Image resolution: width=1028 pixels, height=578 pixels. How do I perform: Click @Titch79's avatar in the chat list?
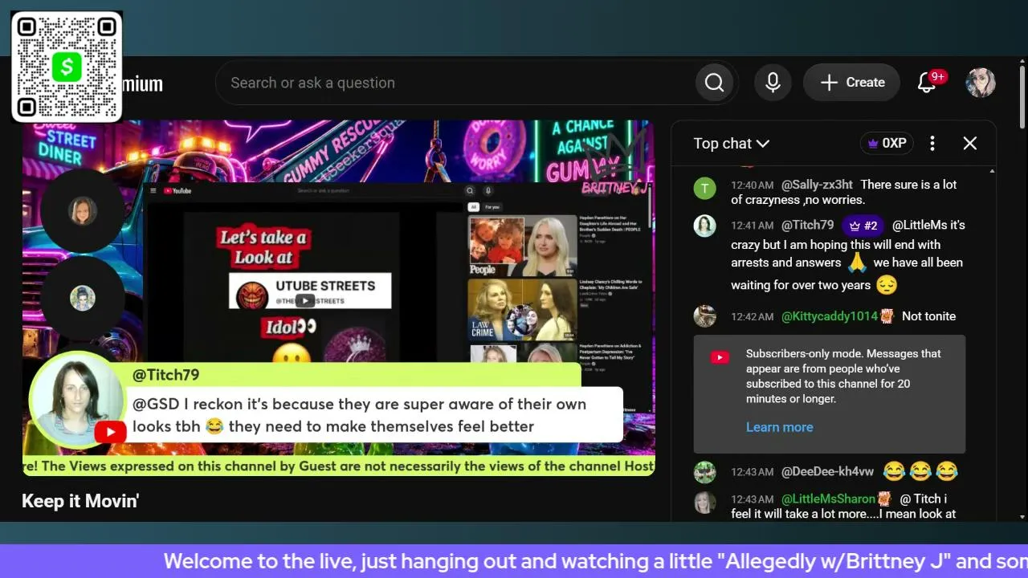coord(704,226)
